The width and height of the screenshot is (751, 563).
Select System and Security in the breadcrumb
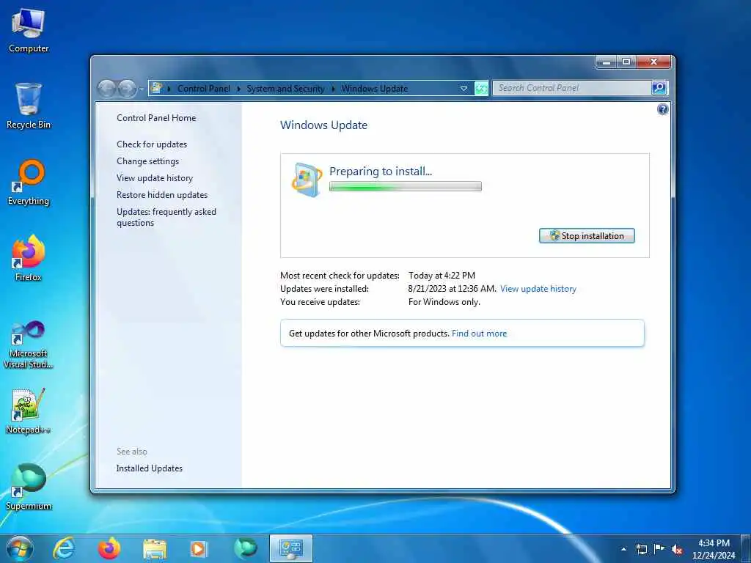click(285, 89)
